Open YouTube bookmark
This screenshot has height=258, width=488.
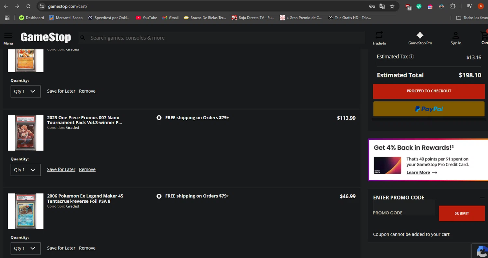[x=146, y=18]
